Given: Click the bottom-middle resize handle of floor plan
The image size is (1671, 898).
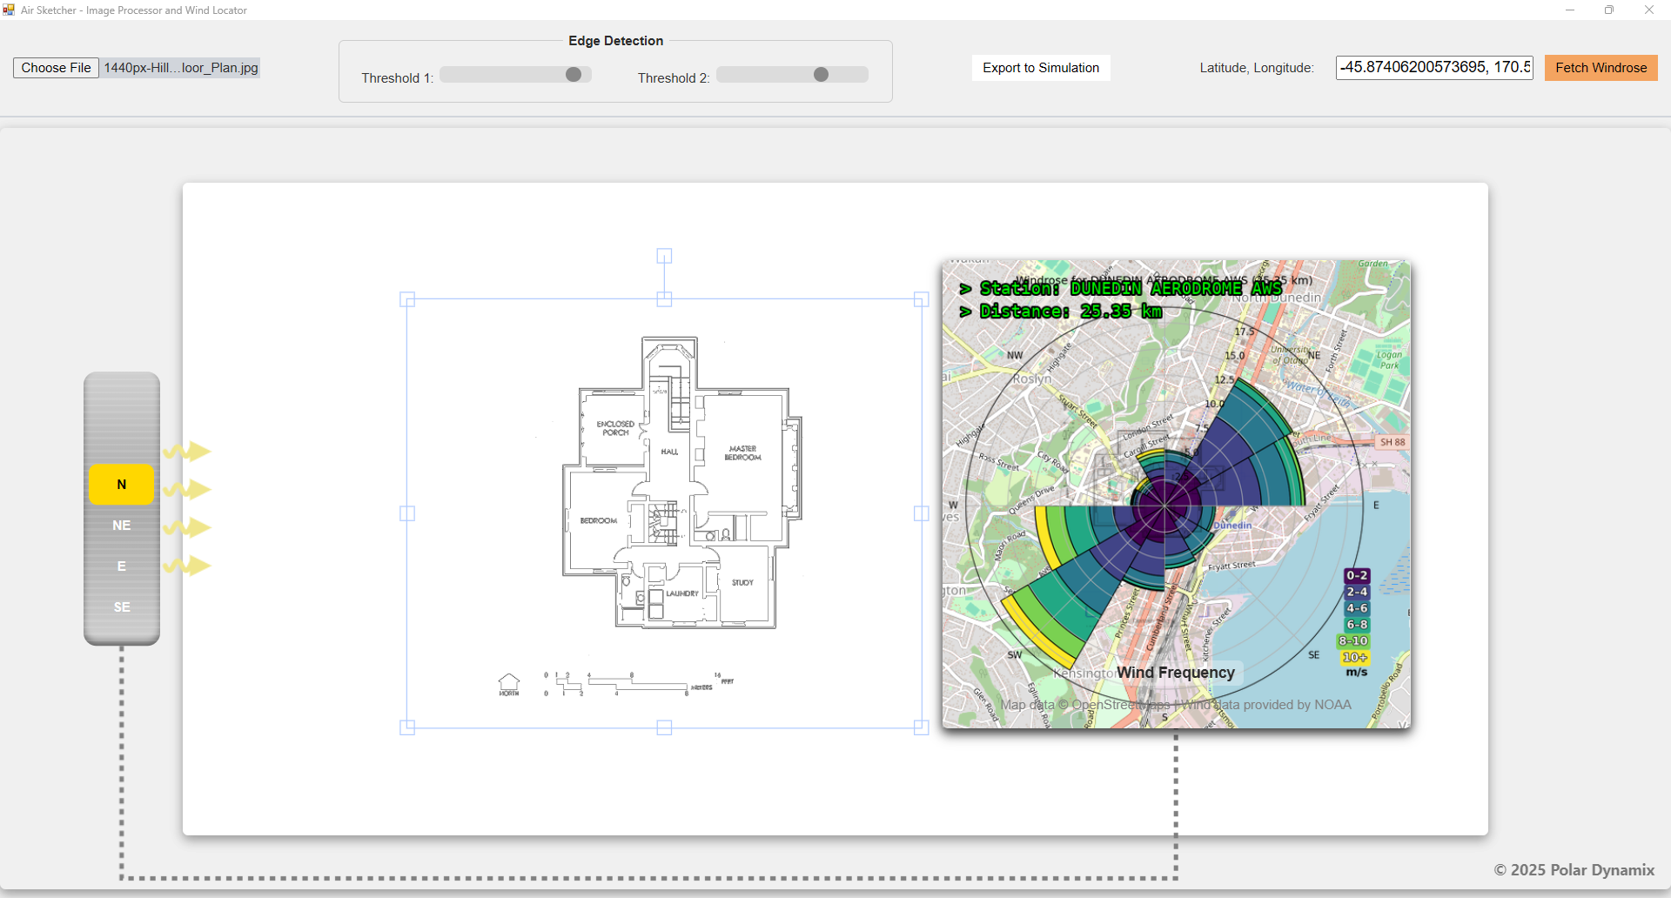Looking at the screenshot, I should (x=664, y=727).
